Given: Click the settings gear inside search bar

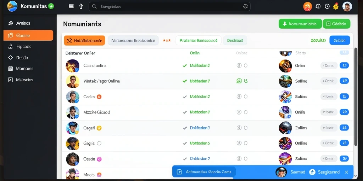Looking at the screenshot, I should [x=245, y=6].
